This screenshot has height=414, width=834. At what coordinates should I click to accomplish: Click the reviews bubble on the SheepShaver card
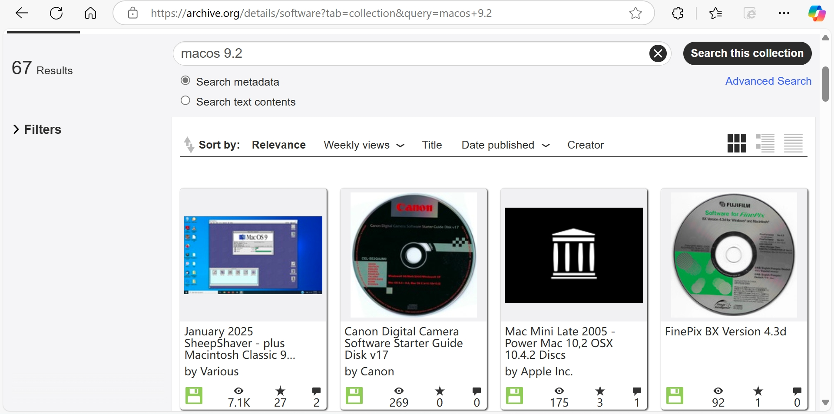click(316, 391)
